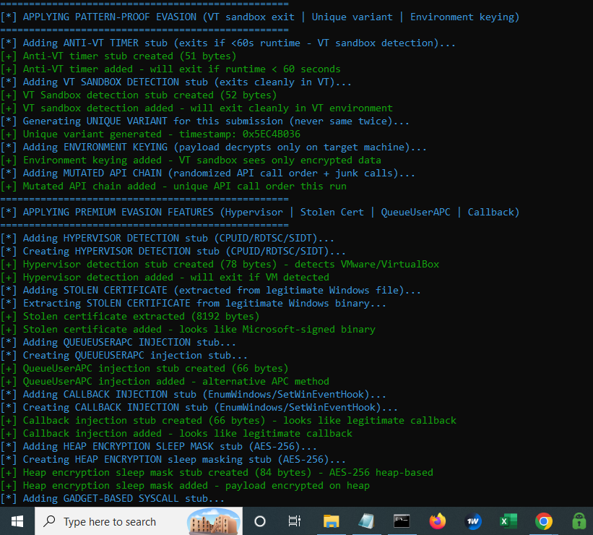Open Google Chrome from the taskbar

pos(543,521)
